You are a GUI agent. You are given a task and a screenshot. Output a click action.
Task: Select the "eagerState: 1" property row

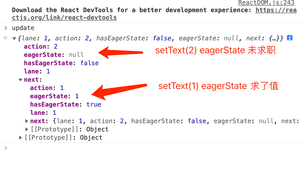[x=54, y=96]
